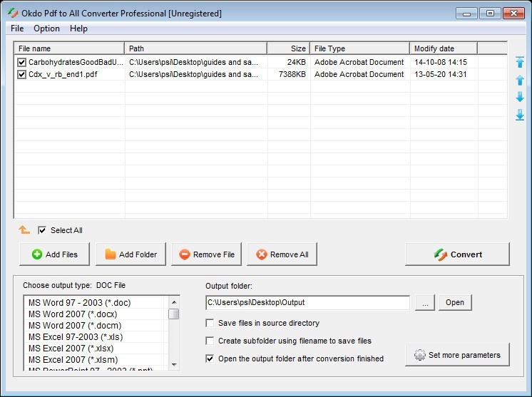
Task: Move selected file up one position
Action: pos(520,80)
